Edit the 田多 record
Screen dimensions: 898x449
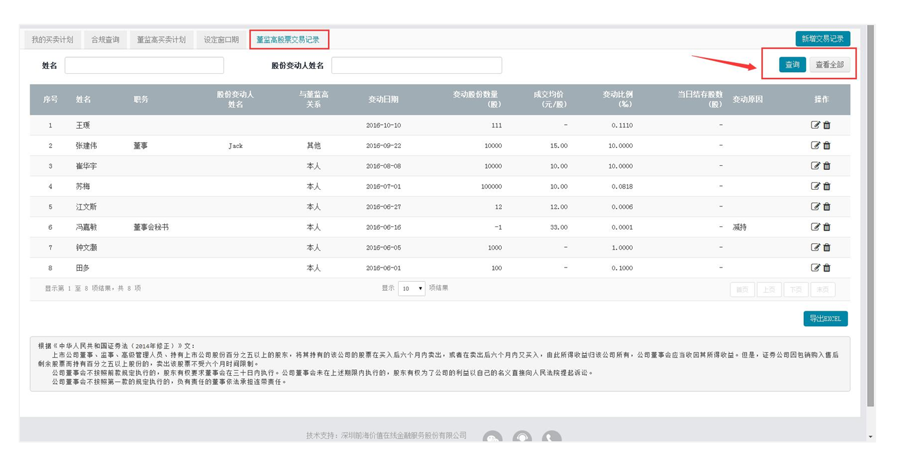click(x=815, y=268)
